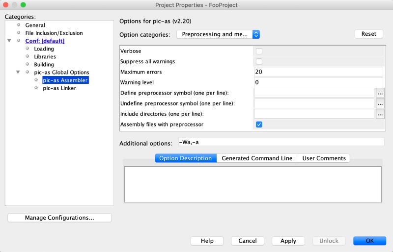Click the Additional options field
393x252 pixels.
[x=281, y=142]
